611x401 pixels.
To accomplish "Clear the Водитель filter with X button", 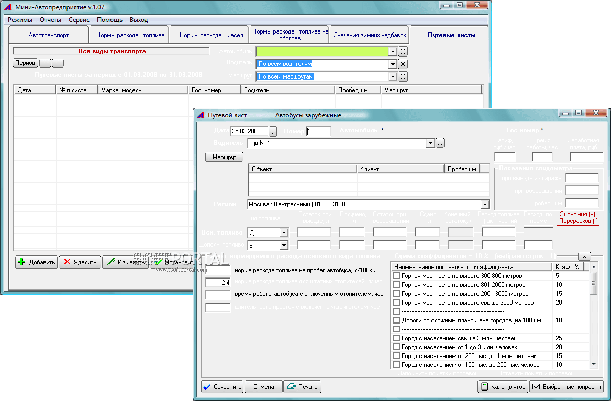I will pos(403,64).
